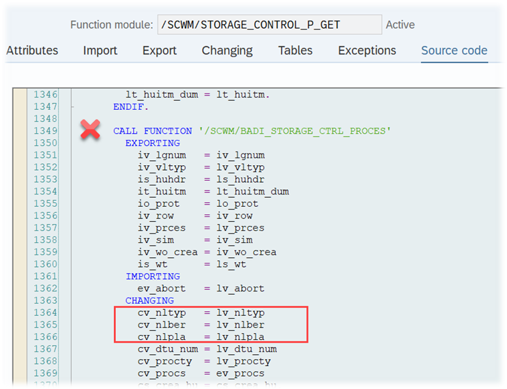
Task: Open the Attributes tab
Action: (x=32, y=51)
